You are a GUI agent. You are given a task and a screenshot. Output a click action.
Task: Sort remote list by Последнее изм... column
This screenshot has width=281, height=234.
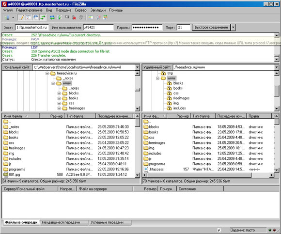point(231,116)
